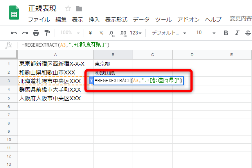Toggle italic formatting
This screenshot has width=252, height=168.
coord(237,33)
